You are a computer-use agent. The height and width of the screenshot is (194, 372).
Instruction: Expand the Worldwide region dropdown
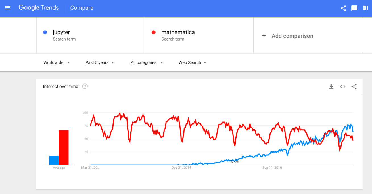[x=57, y=62]
